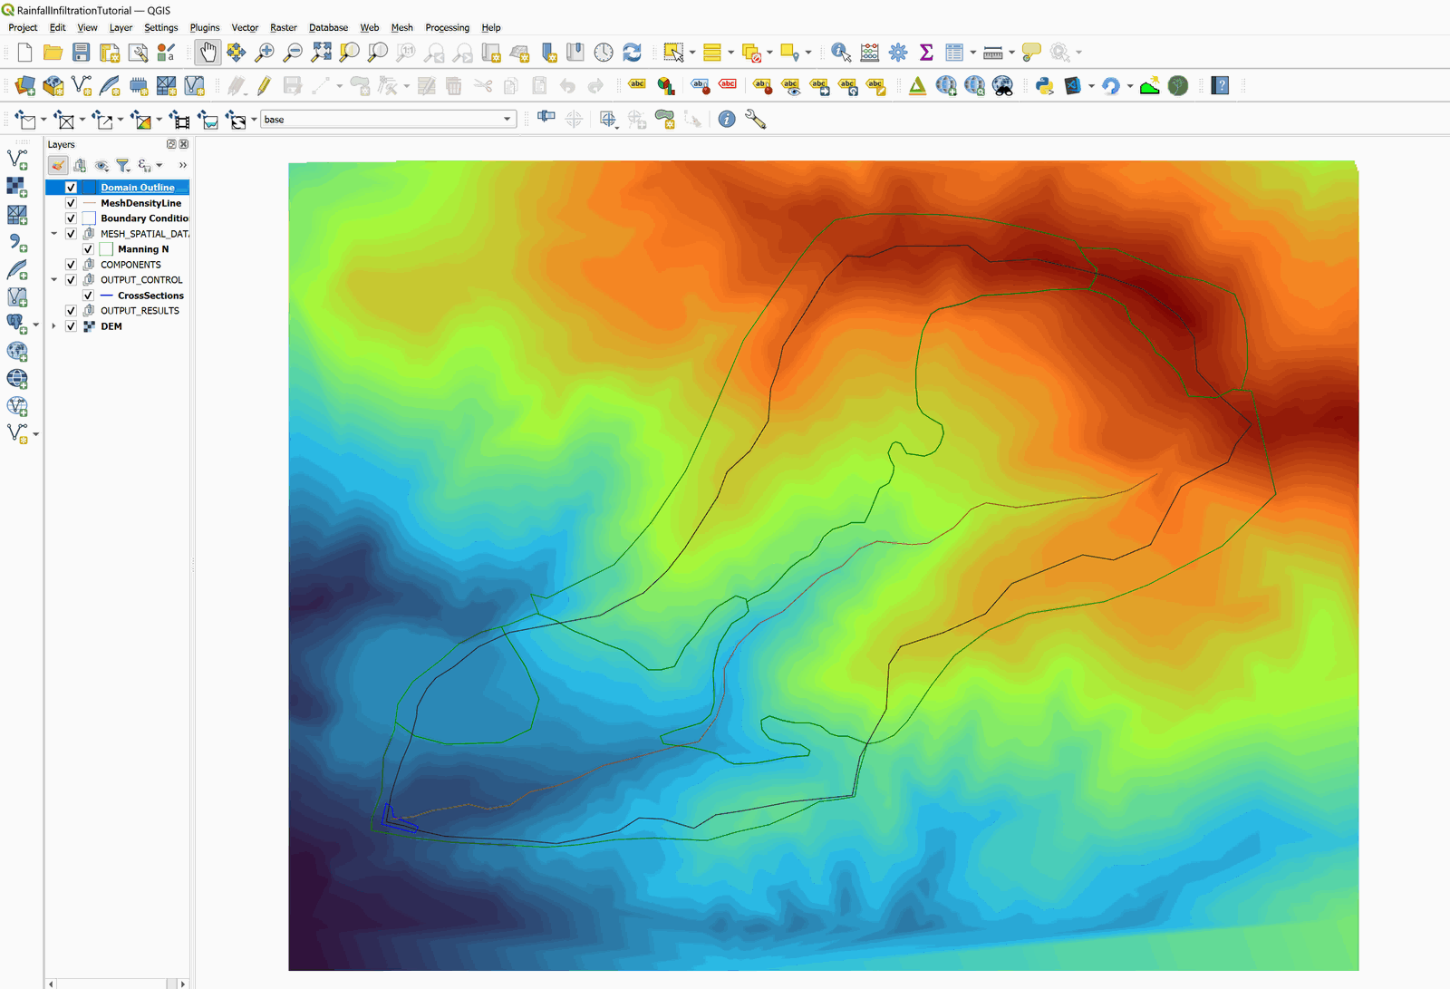Click the Domain Outline blue color swatch
Screen dimensions: 1450x989
[x=89, y=188]
